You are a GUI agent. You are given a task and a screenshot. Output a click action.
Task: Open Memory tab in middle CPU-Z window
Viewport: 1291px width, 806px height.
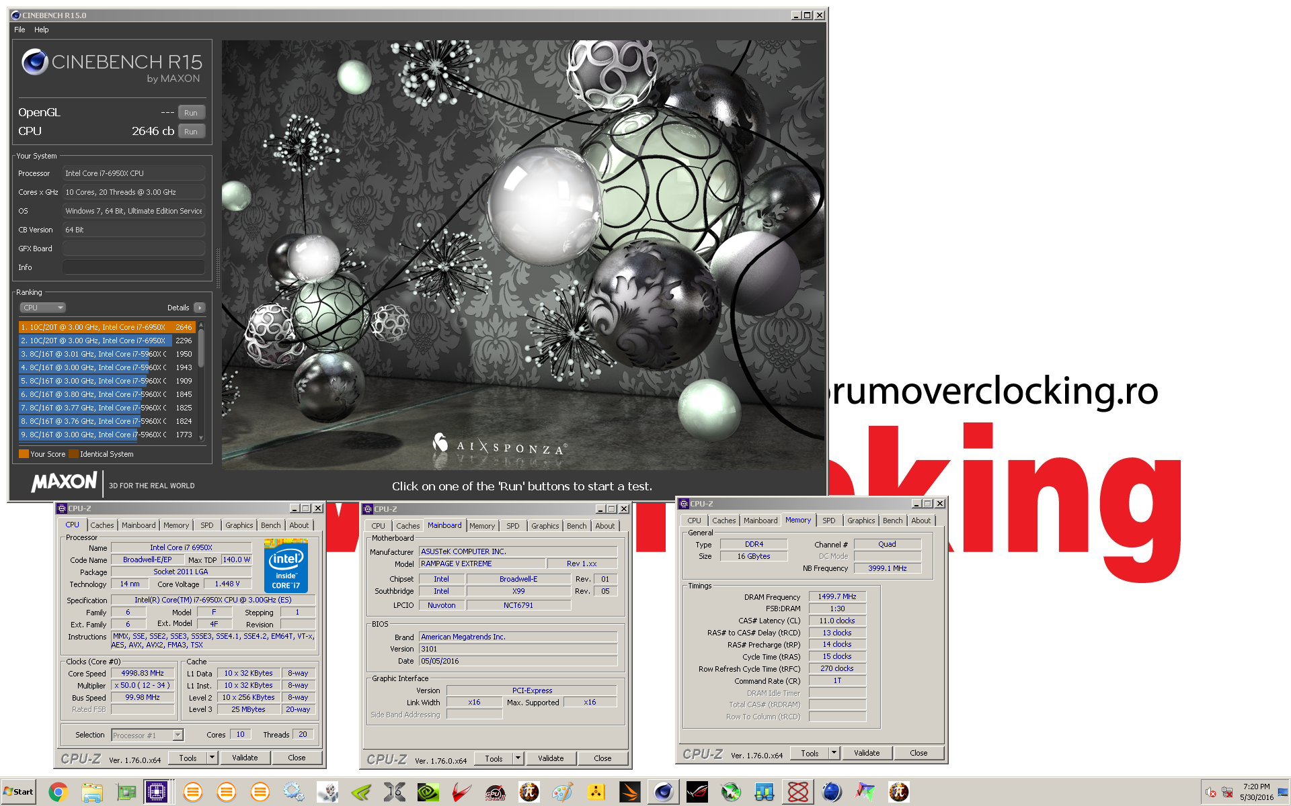pos(482,526)
